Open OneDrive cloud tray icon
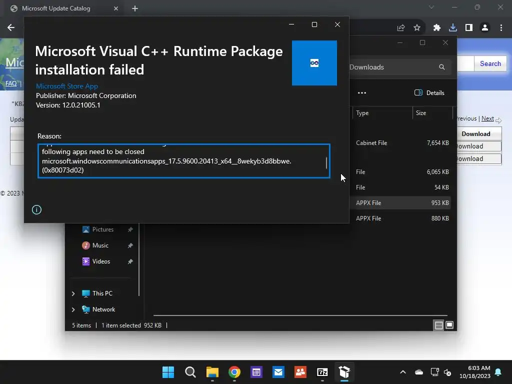The height and width of the screenshot is (384, 512). click(419, 372)
